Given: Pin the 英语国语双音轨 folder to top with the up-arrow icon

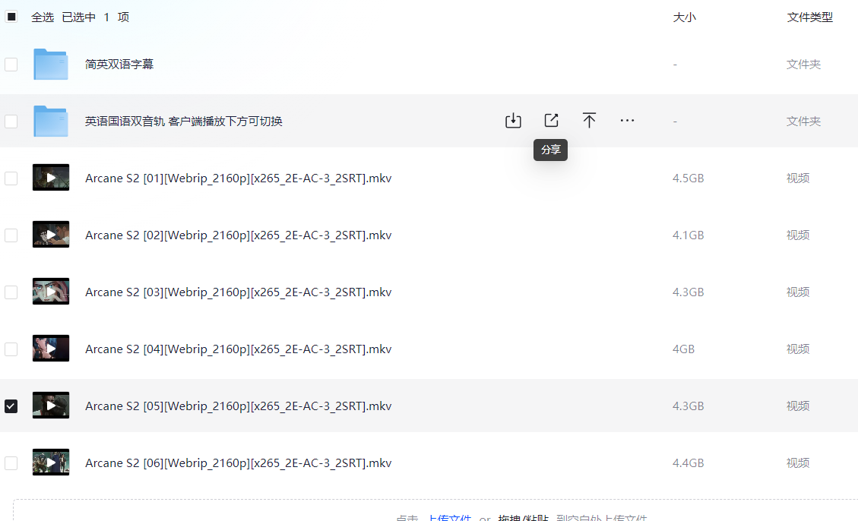Looking at the screenshot, I should [589, 120].
